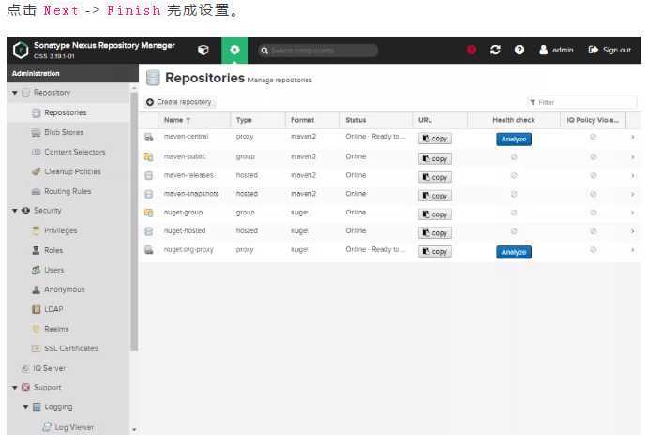
Task: Click Analyze for maven-central
Action: coord(514,140)
